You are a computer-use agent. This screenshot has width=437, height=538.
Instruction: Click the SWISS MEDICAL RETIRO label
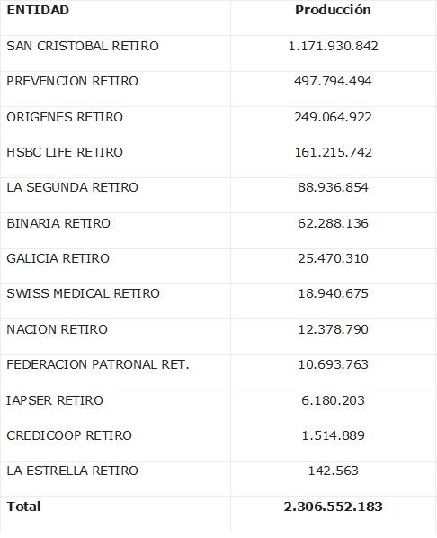(x=83, y=293)
